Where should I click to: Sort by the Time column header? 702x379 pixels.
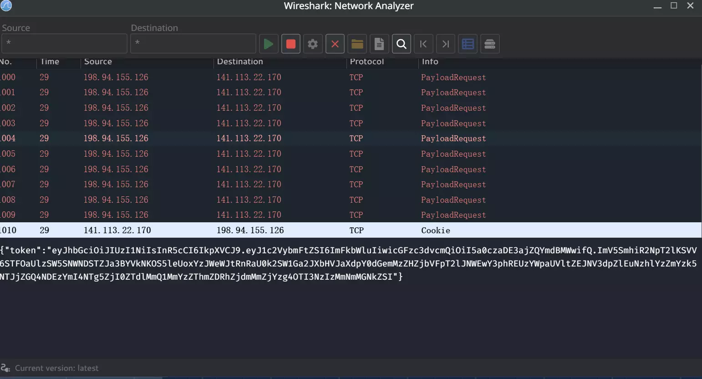(x=50, y=61)
